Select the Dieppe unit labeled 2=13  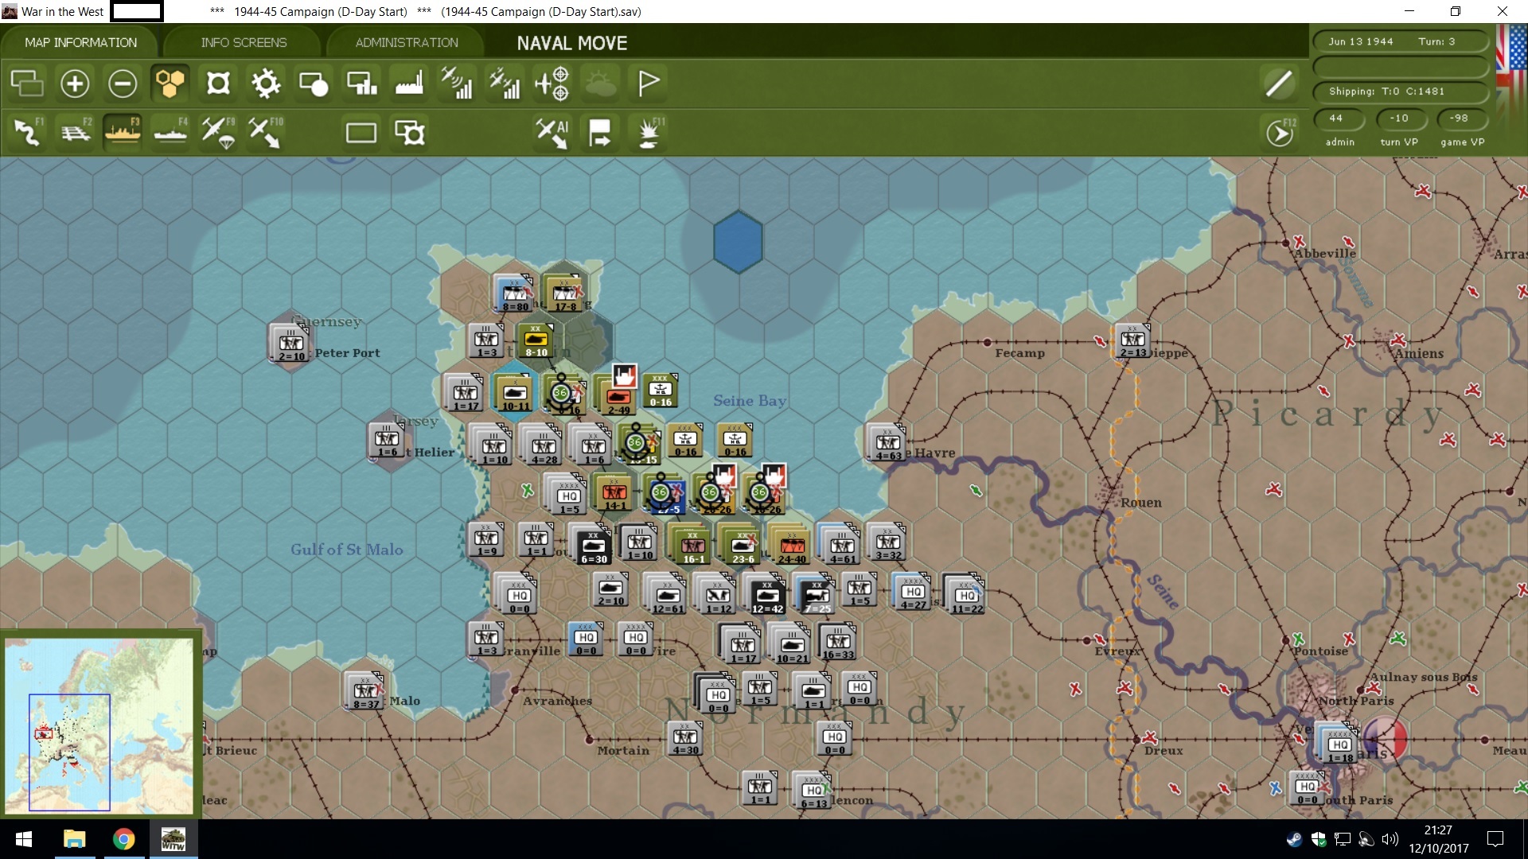[1132, 340]
